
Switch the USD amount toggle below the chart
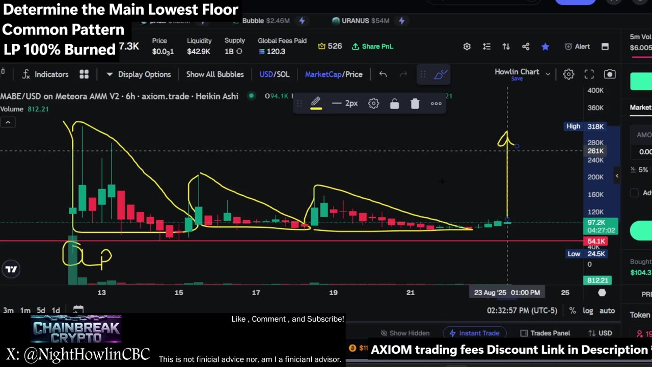tap(600, 333)
